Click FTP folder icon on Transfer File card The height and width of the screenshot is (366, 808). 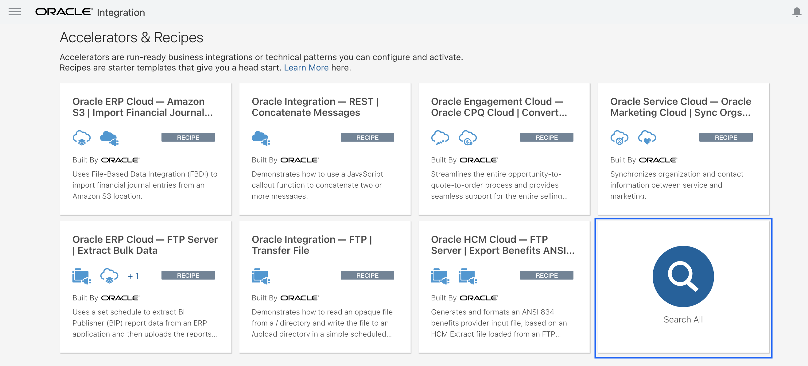pos(261,276)
